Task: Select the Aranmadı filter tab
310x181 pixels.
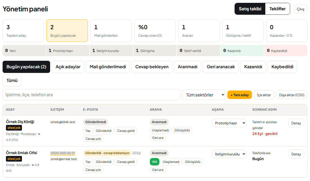Action: click(x=188, y=67)
